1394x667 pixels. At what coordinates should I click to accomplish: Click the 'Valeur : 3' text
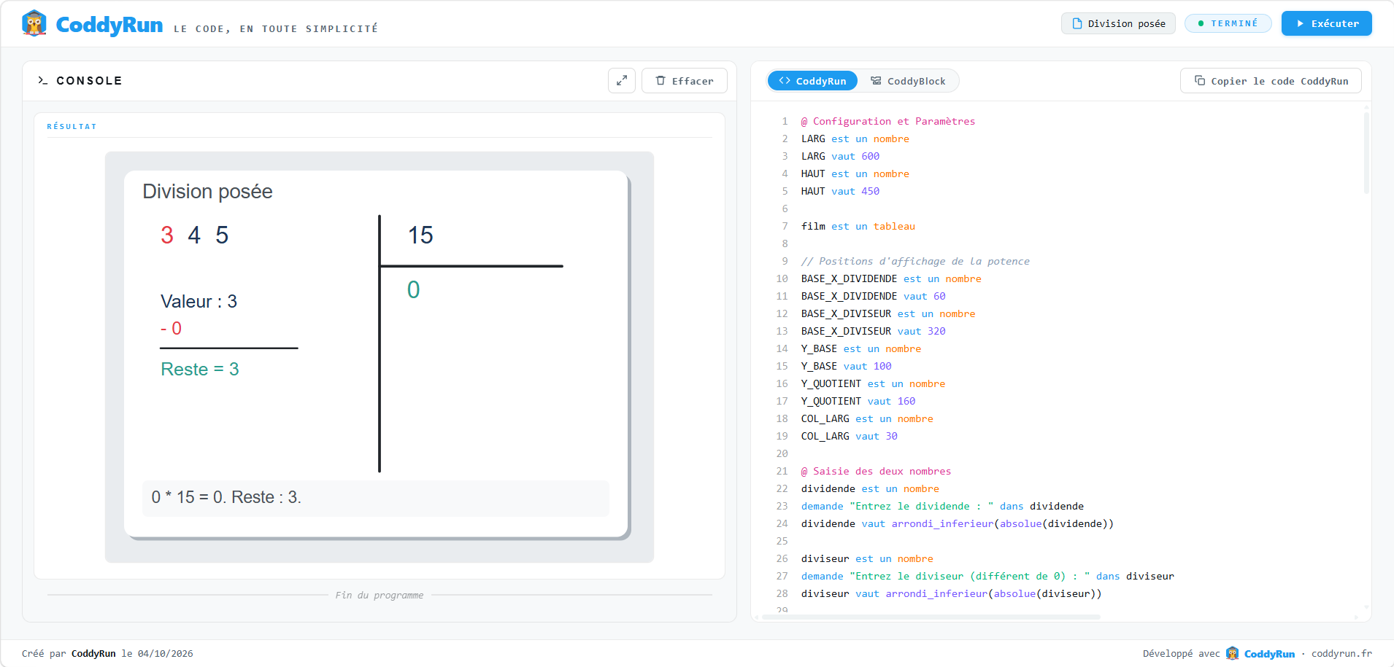point(199,301)
